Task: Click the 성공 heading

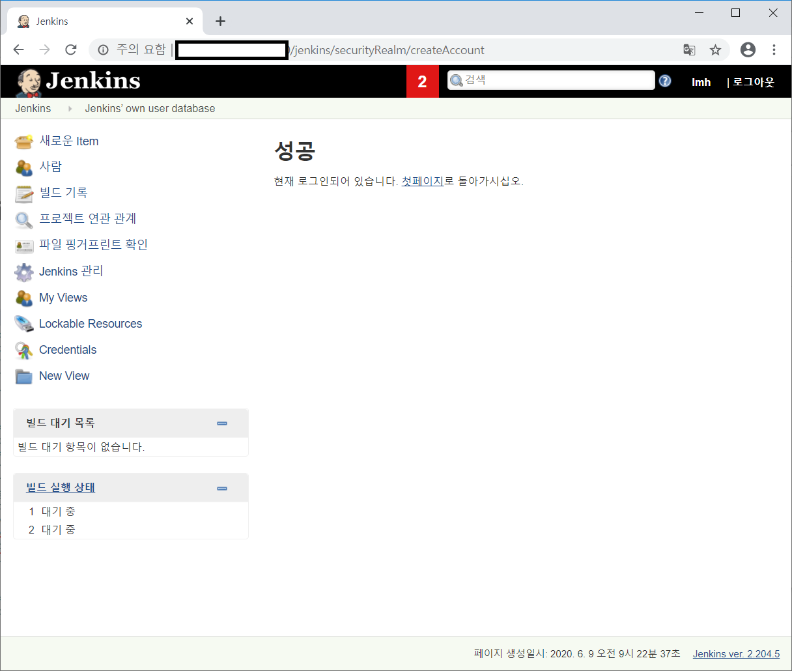Action: click(x=294, y=151)
